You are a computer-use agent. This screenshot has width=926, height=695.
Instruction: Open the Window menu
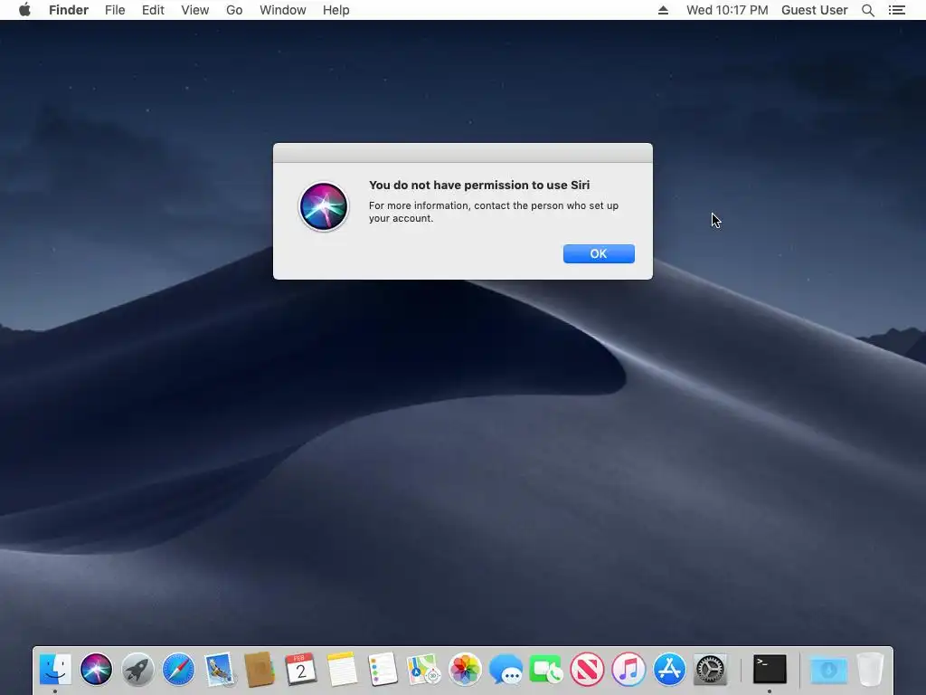(283, 10)
